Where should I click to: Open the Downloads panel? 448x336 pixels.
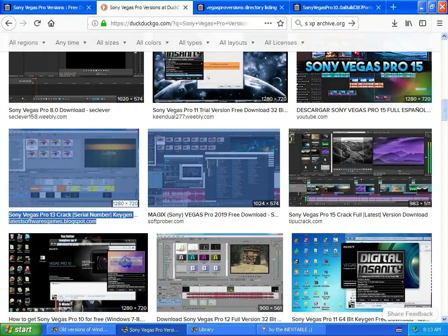395,24
